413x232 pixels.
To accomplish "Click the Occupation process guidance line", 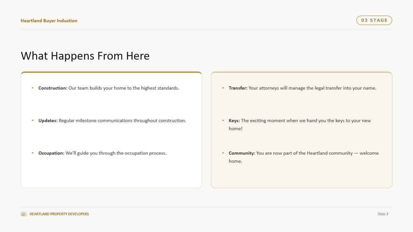I will (x=102, y=153).
